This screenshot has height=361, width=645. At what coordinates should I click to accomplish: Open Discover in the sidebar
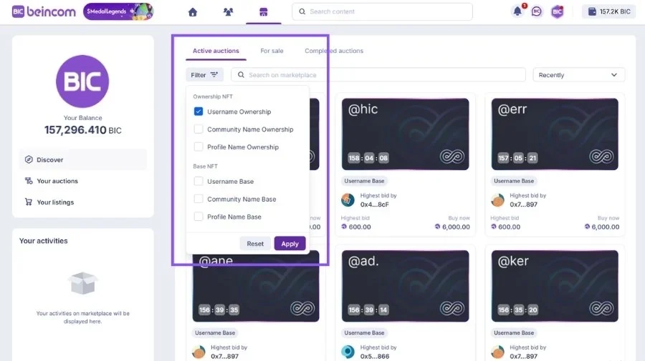82,159
